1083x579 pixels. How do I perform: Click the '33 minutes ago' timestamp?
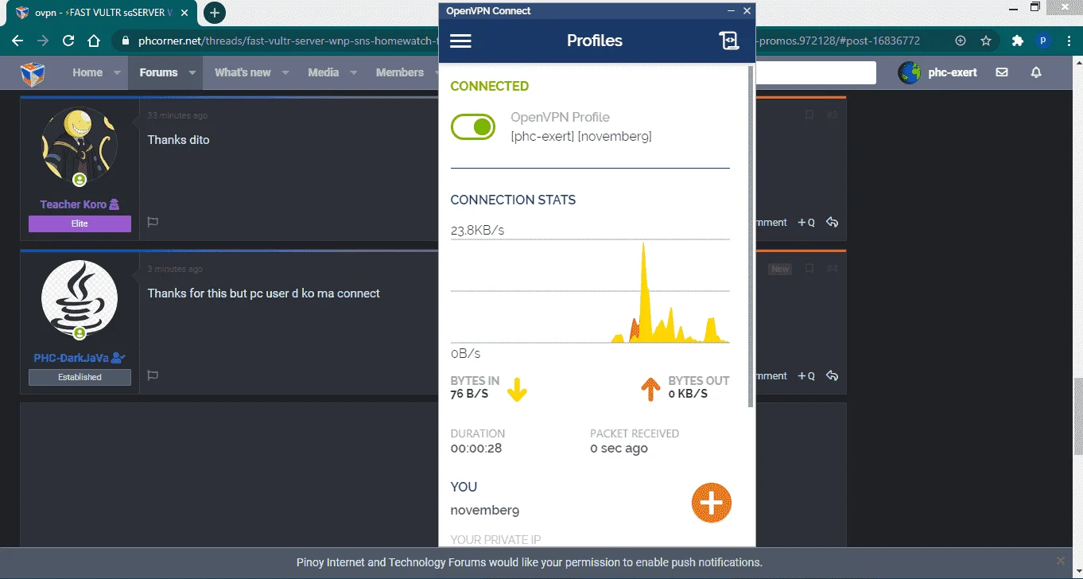tap(177, 115)
